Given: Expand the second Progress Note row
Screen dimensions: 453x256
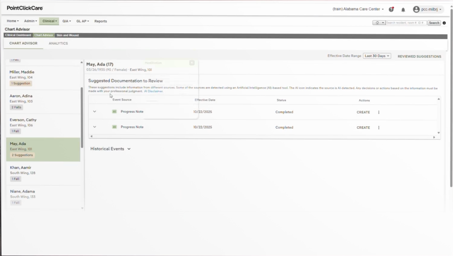Looking at the screenshot, I should [94, 127].
